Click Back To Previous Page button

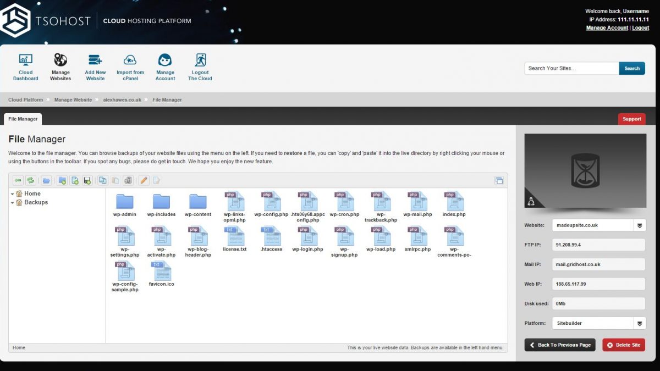560,345
